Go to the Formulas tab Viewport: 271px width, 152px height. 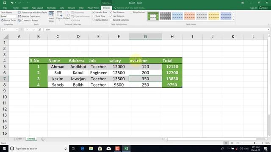tap(51, 8)
